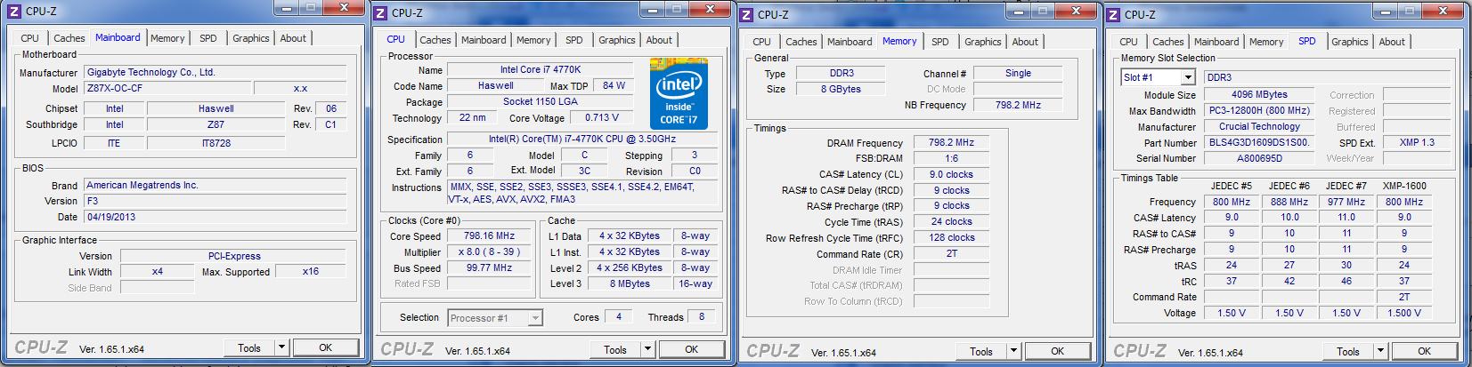Click the Z87X-OC-CF model field
Screen dimensions: 1472x367
[166, 89]
